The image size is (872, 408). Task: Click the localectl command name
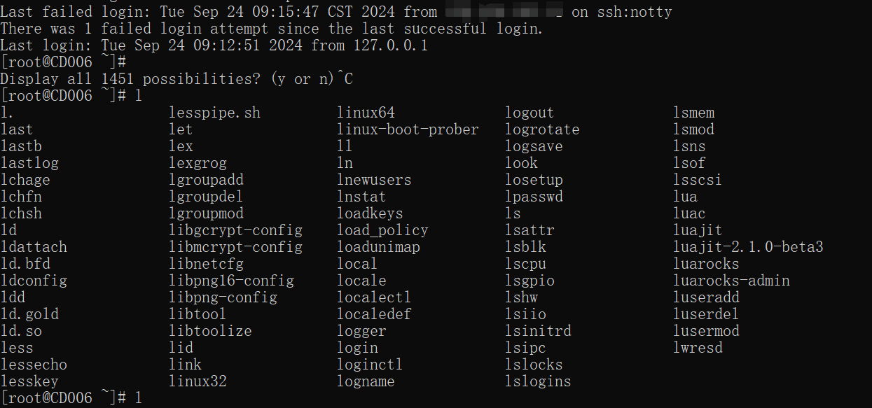click(x=374, y=297)
